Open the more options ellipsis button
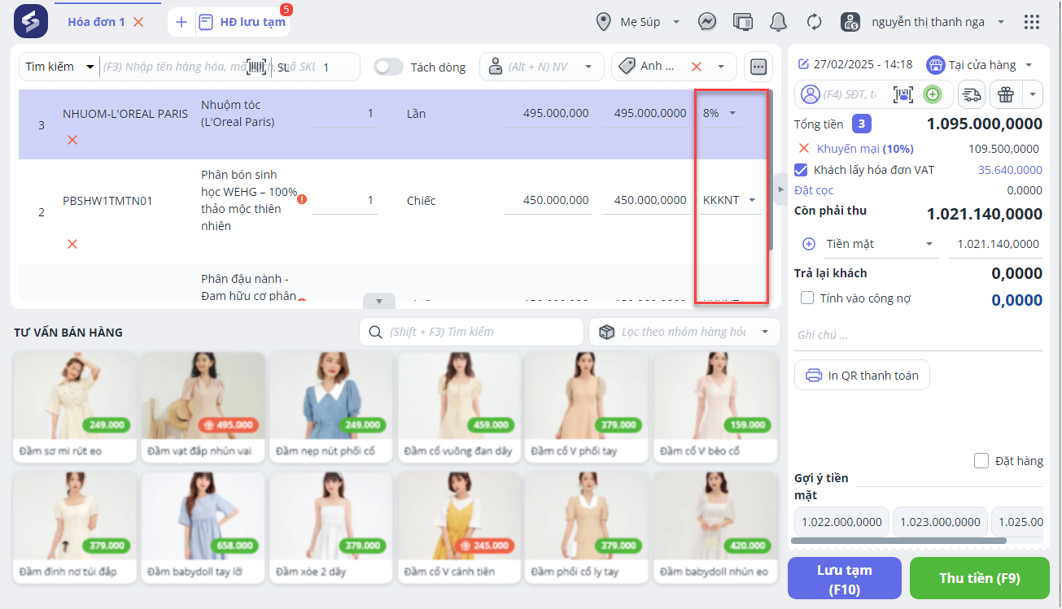This screenshot has width=1062, height=609. pyautogui.click(x=758, y=67)
